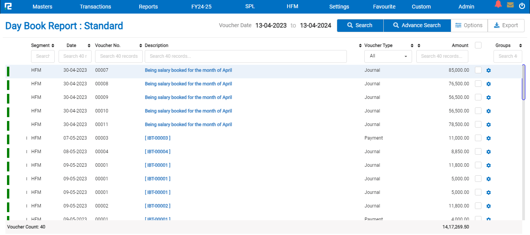Image resolution: width=530 pixels, height=235 pixels.
Task: Open gear settings for voucher 00007
Action: tap(488, 70)
